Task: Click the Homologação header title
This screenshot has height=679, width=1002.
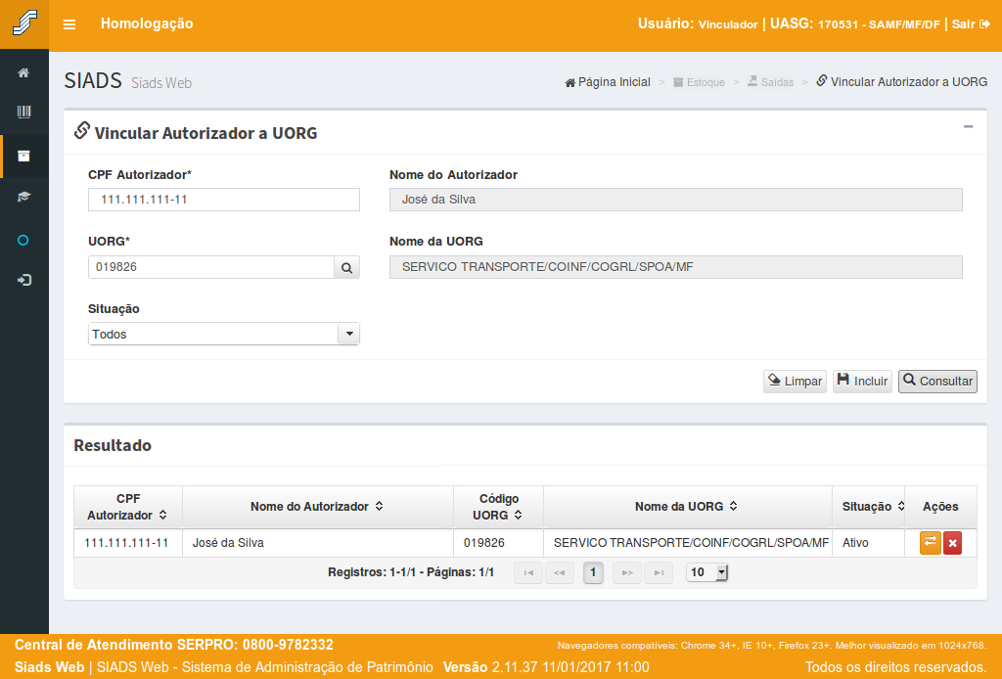Action: (147, 23)
